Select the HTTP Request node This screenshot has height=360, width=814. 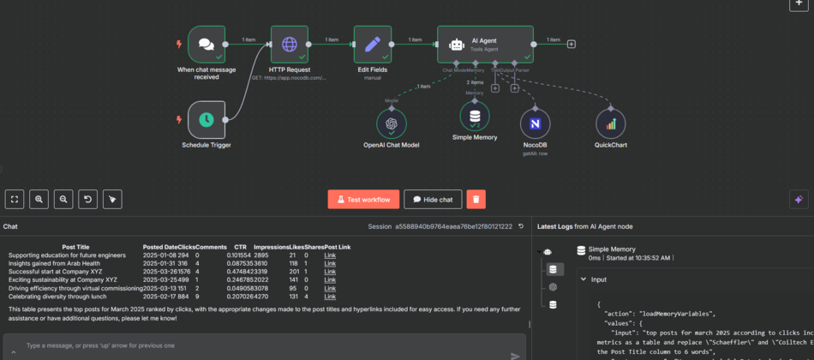[x=290, y=44]
